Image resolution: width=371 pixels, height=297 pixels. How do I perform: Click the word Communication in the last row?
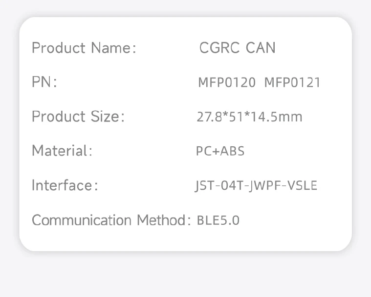click(82, 220)
